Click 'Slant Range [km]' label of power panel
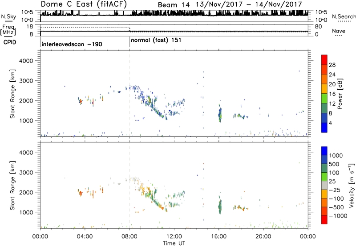Image resolution: width=356 pixels, height=246 pixels. 12,94
